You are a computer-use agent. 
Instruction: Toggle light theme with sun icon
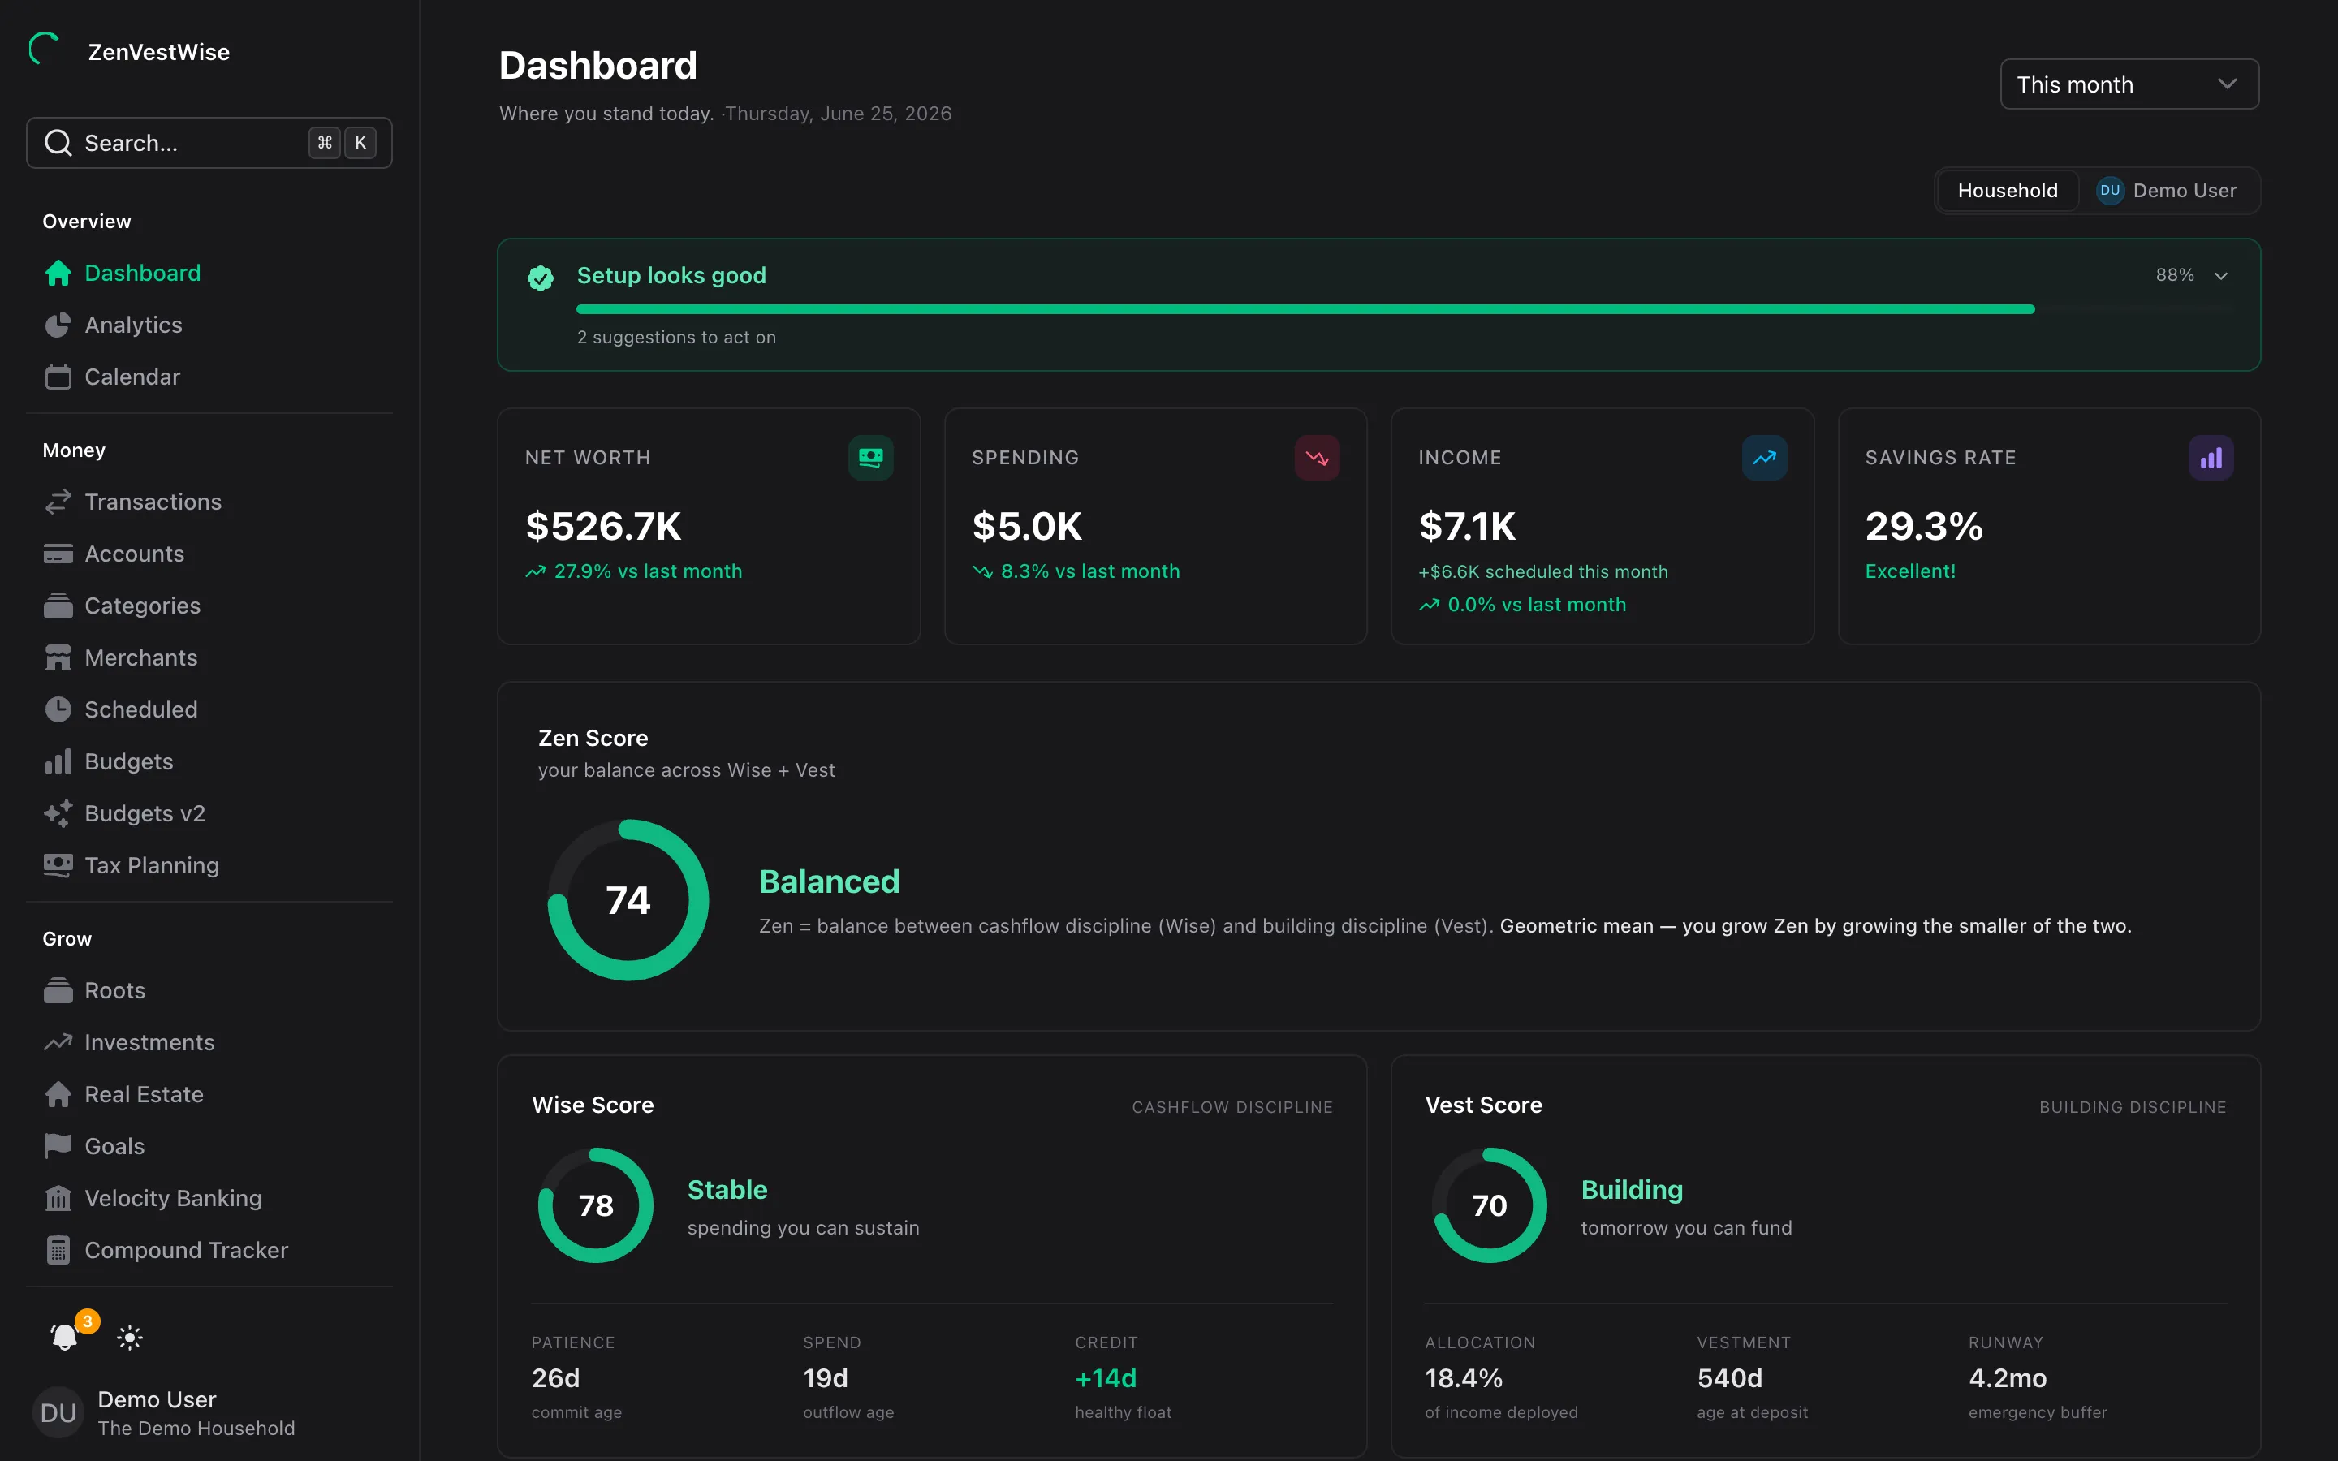(x=129, y=1338)
